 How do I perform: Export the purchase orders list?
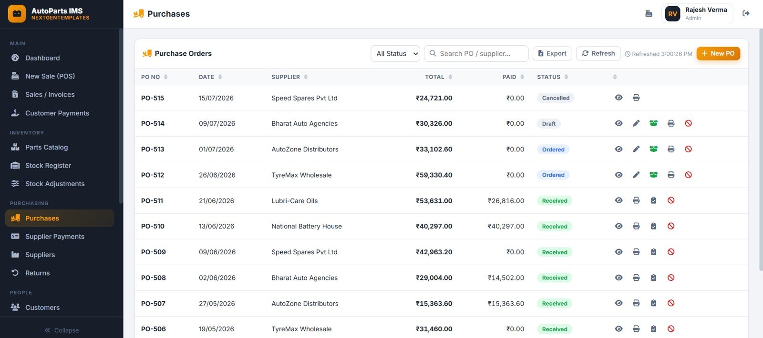(552, 53)
